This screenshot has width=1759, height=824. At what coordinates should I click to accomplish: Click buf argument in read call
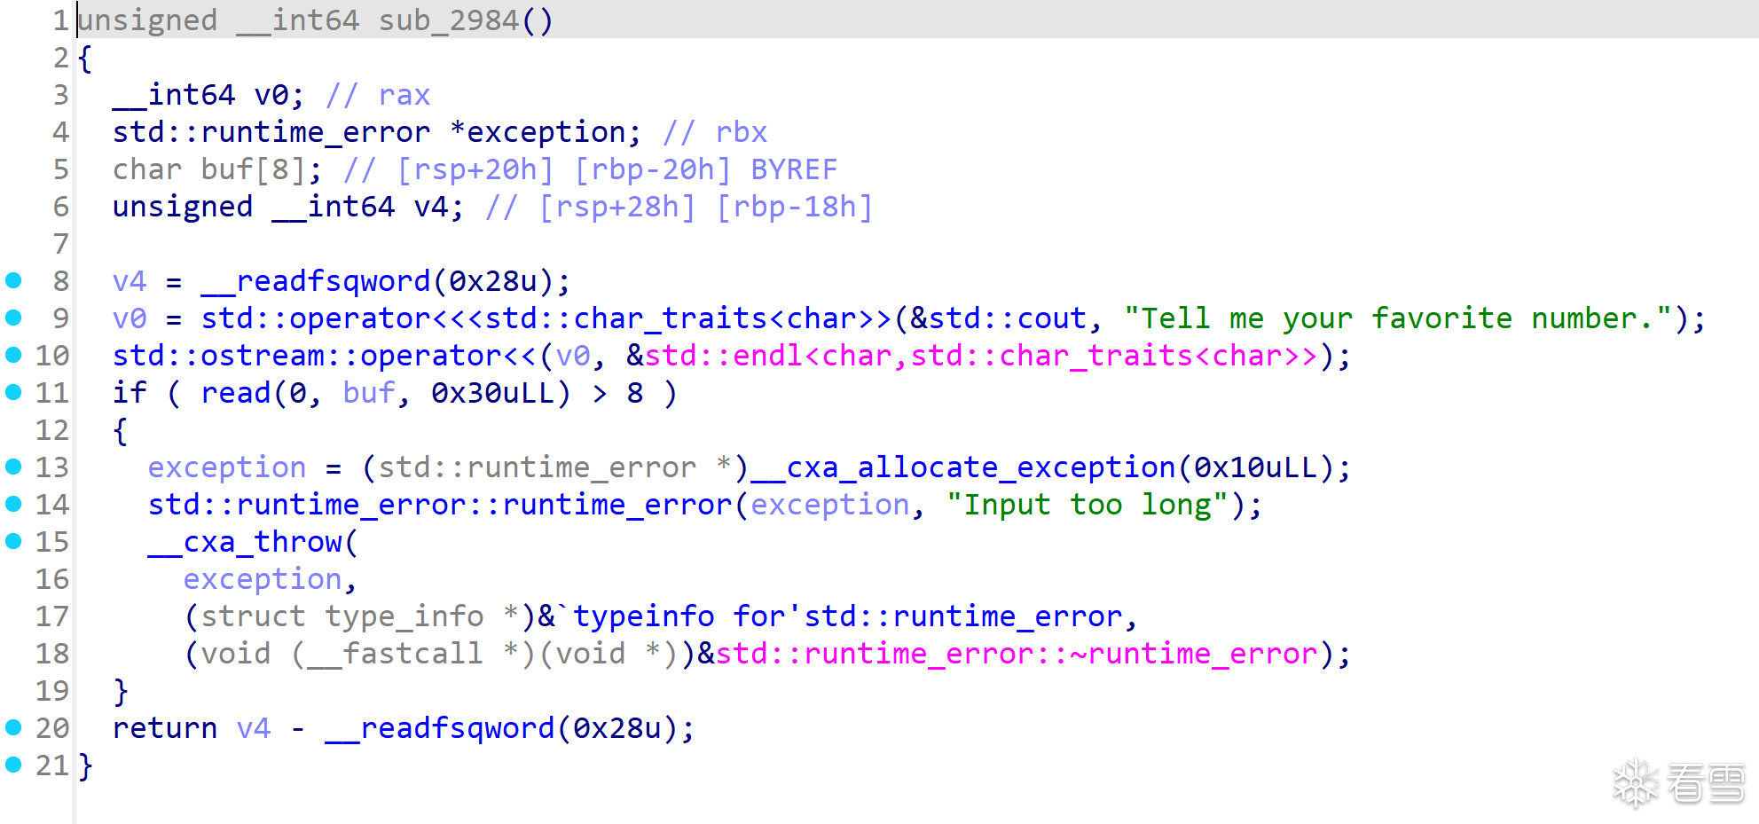pos(368,393)
